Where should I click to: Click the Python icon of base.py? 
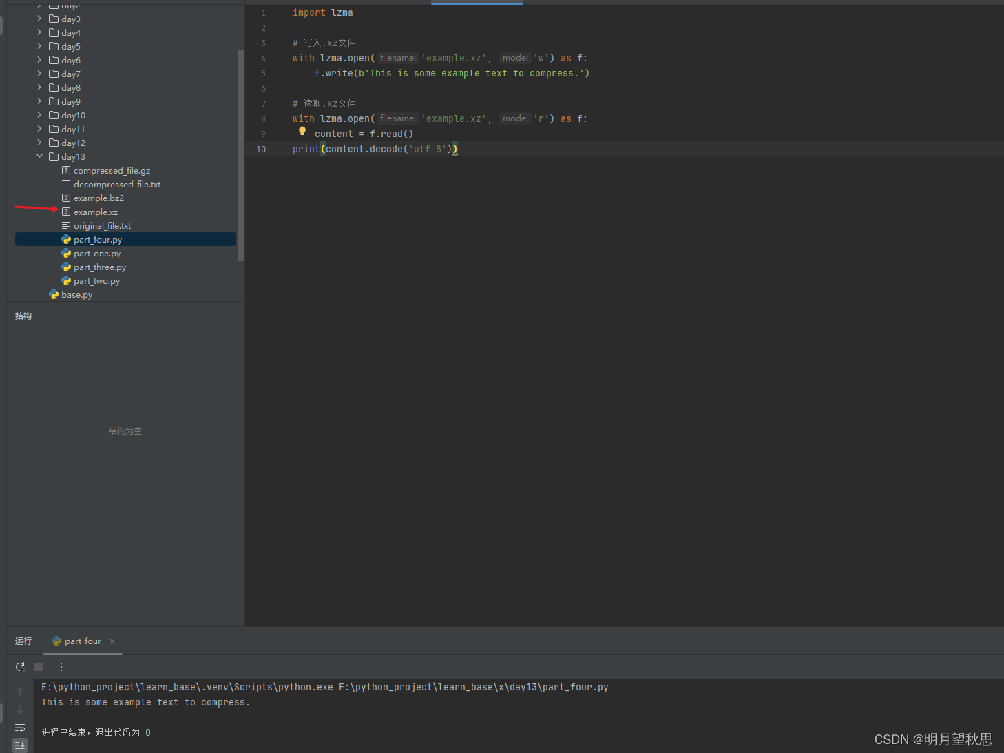tap(54, 295)
